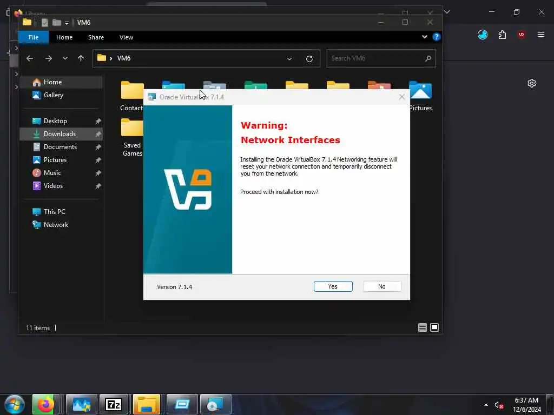Click the muted volume tray icon
554x415 pixels.
(x=498, y=405)
